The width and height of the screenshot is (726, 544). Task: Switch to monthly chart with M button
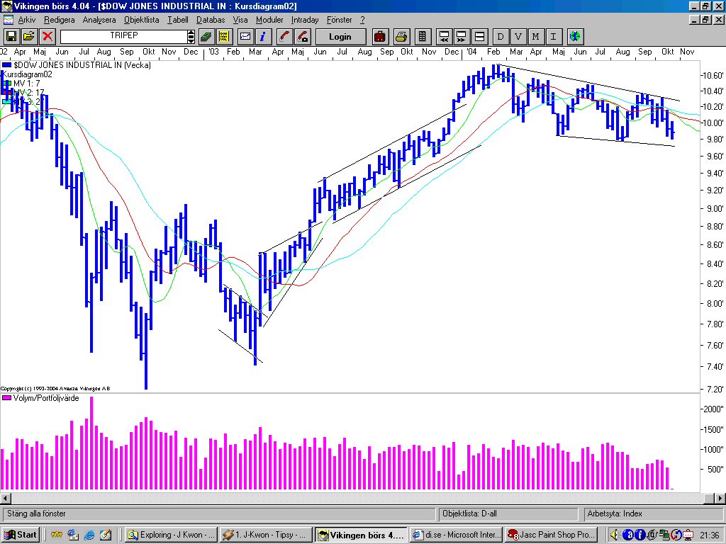536,37
